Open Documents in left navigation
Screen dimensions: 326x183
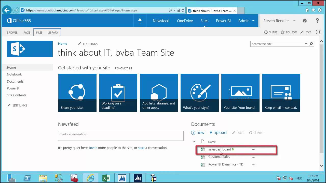[15, 82]
